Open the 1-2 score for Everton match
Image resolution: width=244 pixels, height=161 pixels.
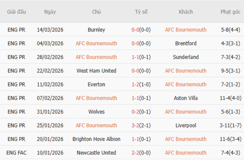[136, 84]
